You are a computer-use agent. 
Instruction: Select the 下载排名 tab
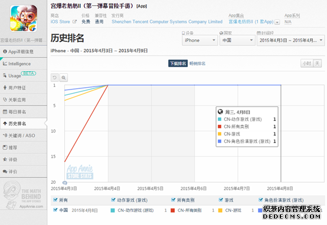(178, 64)
